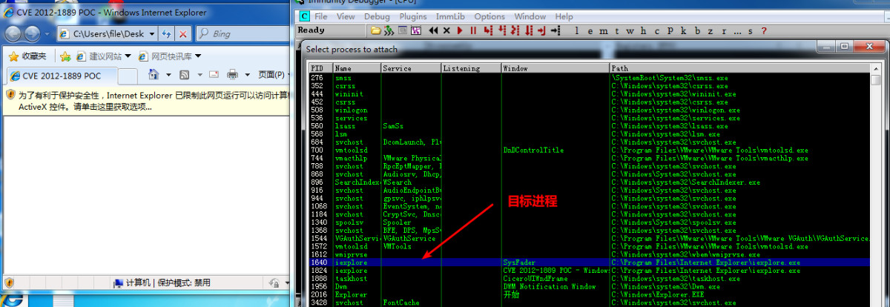Open the 收藏夹 favorites button in IE

tap(27, 56)
